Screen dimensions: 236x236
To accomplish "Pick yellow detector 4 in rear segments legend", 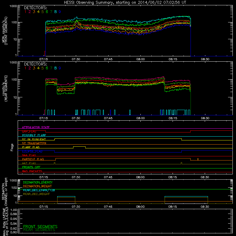I will point(38,68).
